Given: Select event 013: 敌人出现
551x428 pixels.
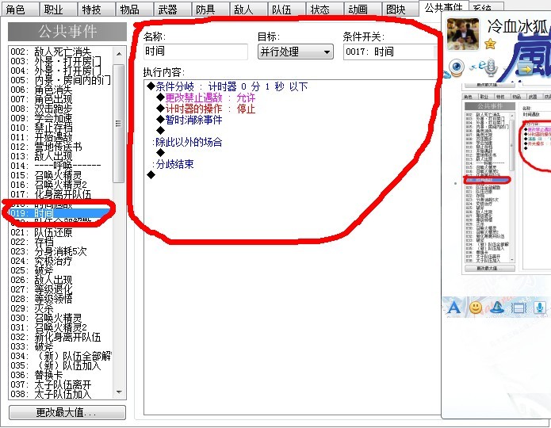Looking at the screenshot, I should (x=61, y=156).
